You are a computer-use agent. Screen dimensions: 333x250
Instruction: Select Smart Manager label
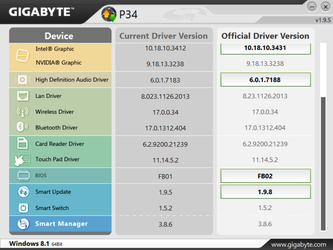coord(61,224)
